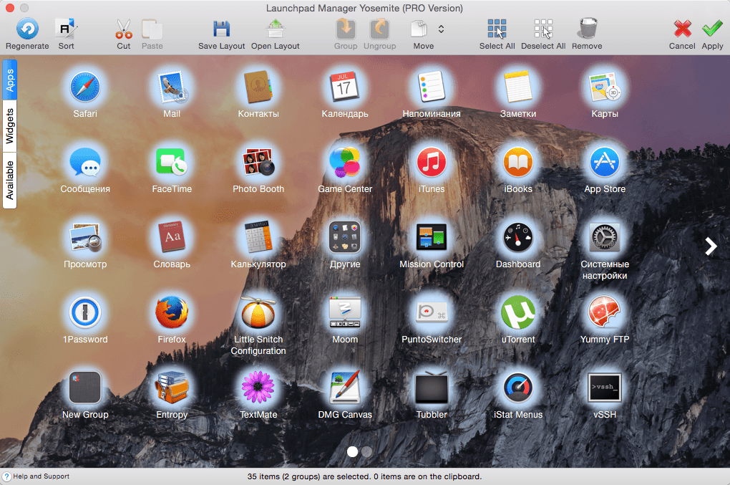This screenshot has height=485, width=730.
Task: Select the PuntoSwitcher app icon
Action: [431, 312]
